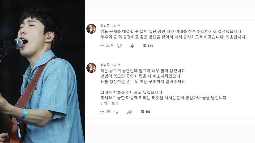Click the singer photo on the left
This screenshot has width=255, height=143.
[42, 71]
